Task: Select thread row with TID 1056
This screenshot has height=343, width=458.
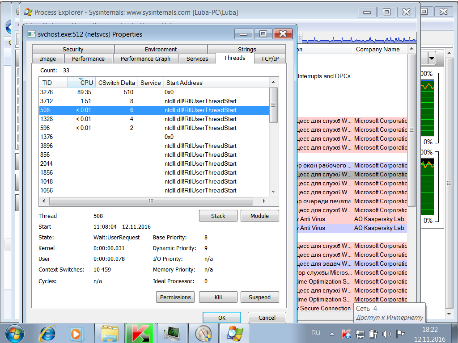Action: tap(154, 190)
